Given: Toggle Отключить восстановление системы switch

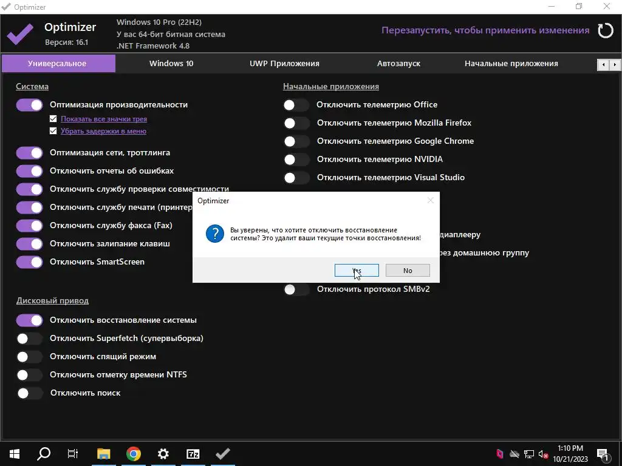Looking at the screenshot, I should click(x=29, y=320).
